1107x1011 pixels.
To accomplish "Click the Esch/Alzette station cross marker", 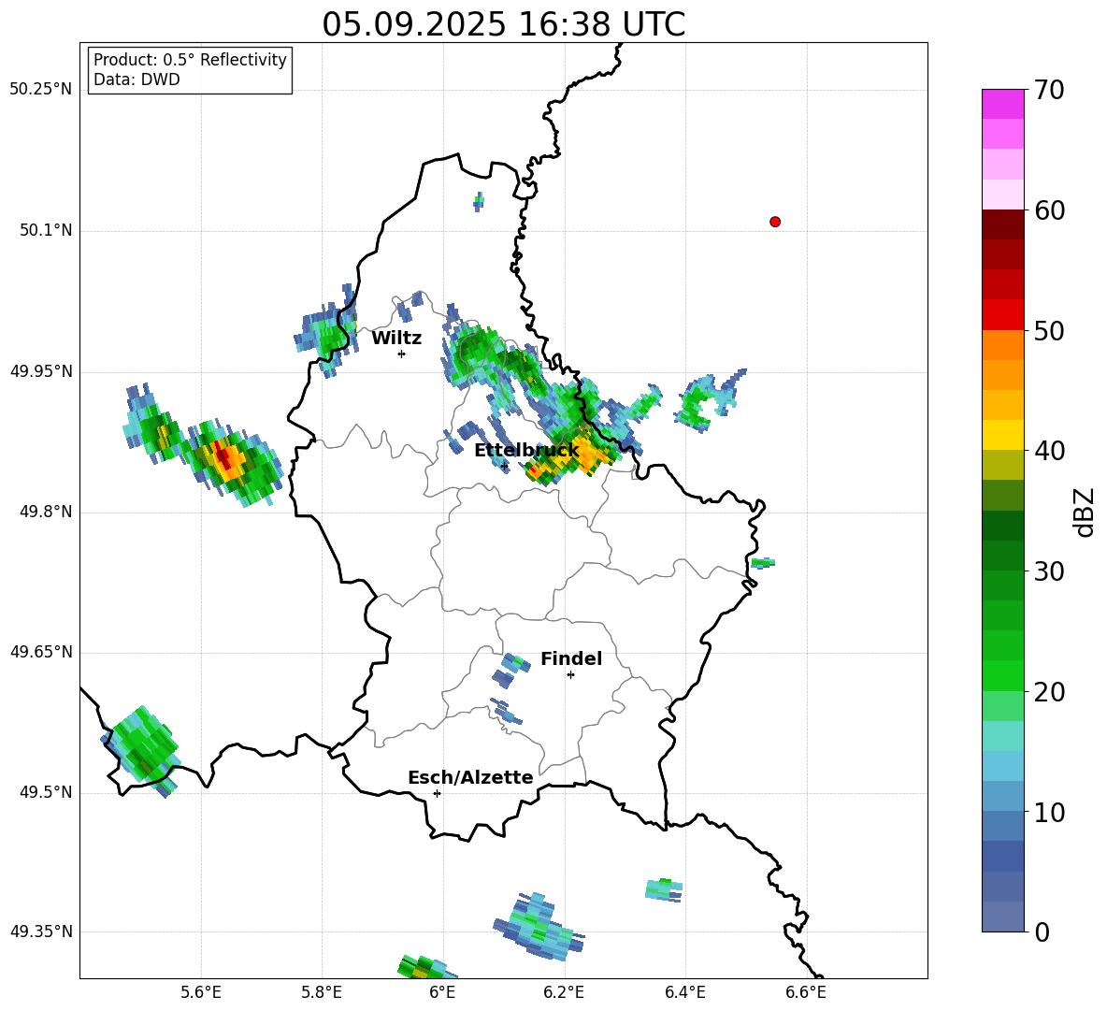I will 437,793.
